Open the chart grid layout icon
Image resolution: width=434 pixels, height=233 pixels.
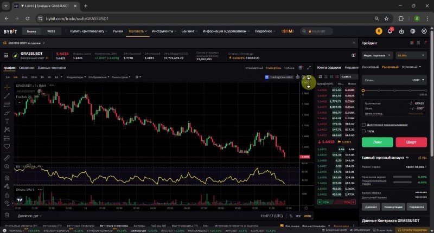point(302,68)
